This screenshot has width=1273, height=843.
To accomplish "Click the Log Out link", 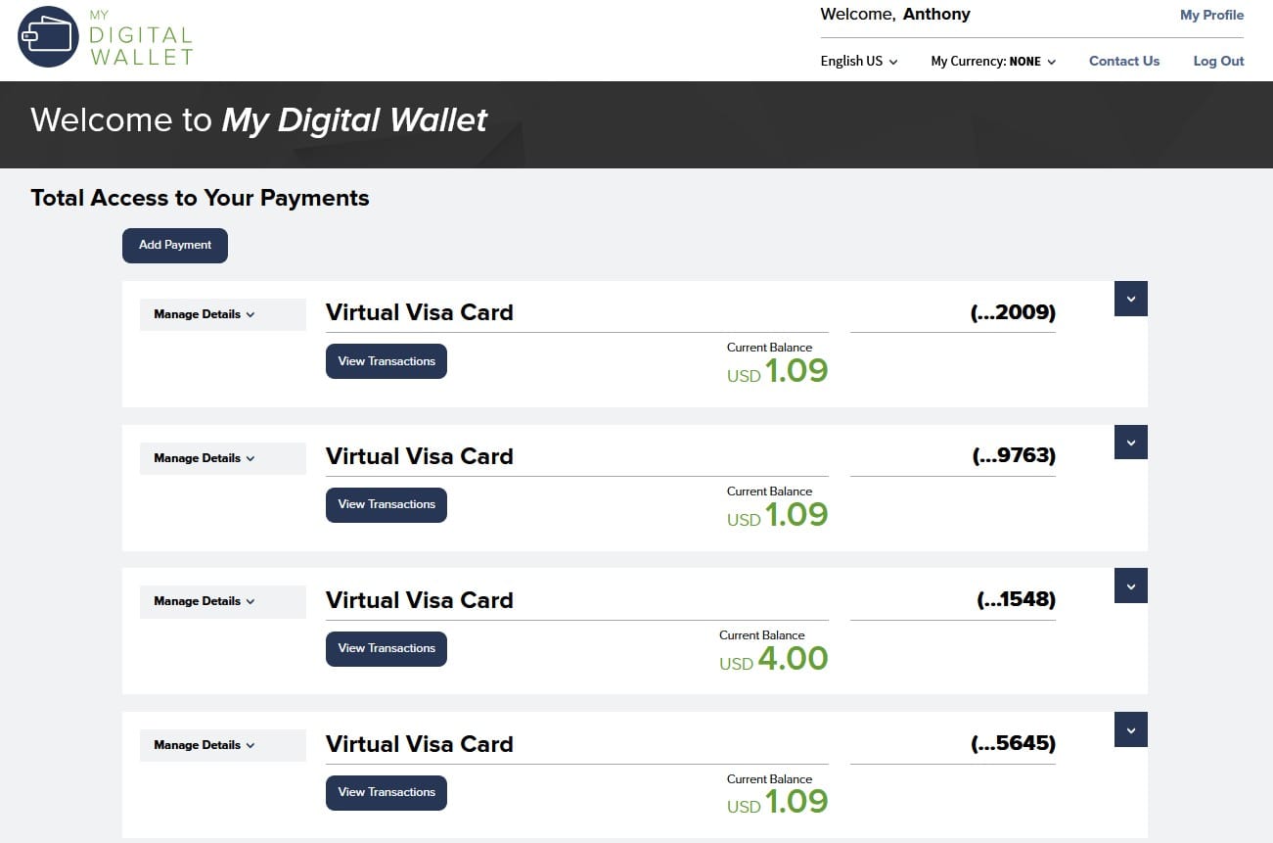I will [1218, 61].
